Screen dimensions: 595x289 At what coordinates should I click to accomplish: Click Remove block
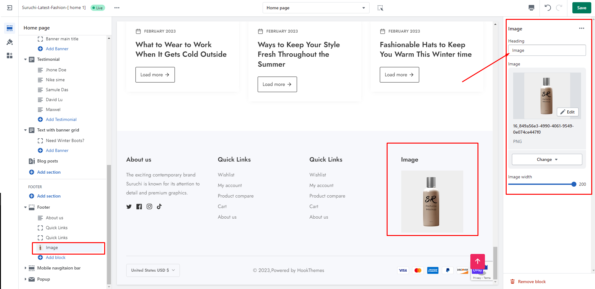coord(531,282)
